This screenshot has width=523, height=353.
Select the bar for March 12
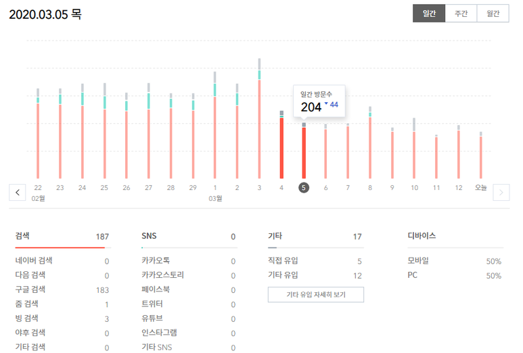click(459, 152)
